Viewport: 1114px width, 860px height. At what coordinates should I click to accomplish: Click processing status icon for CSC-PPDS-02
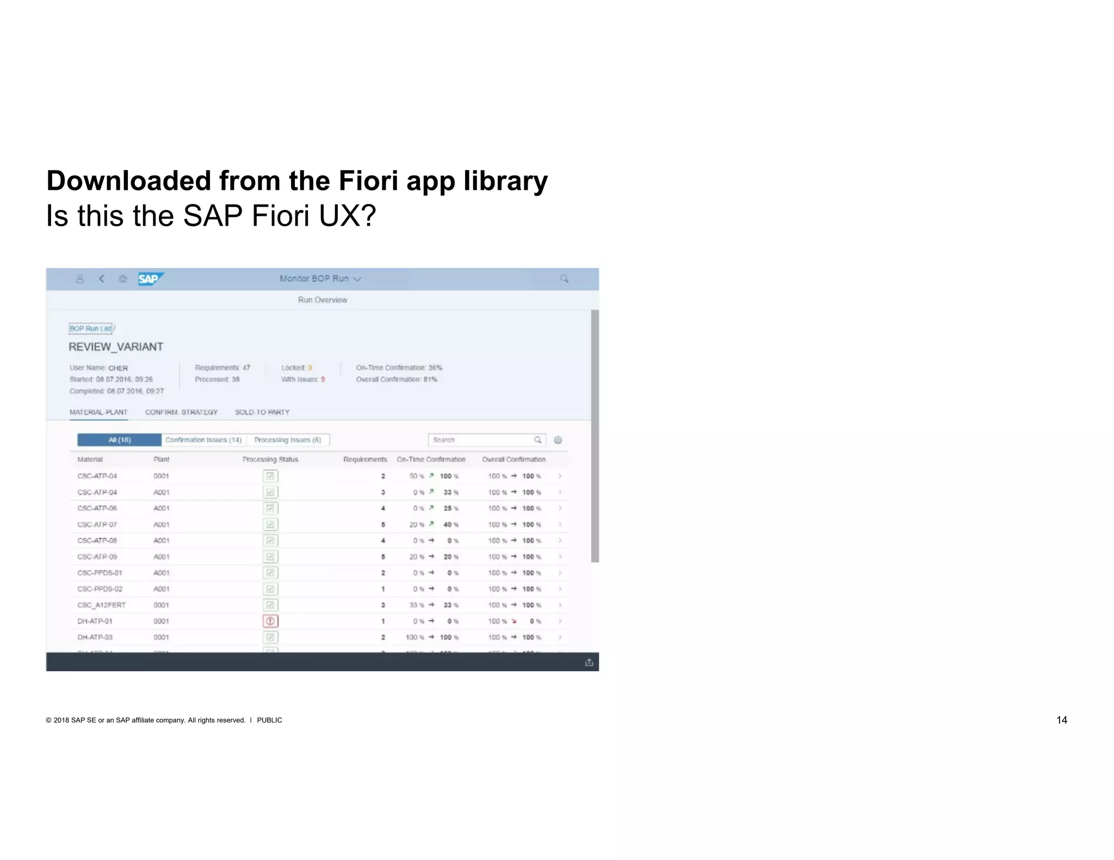(270, 589)
